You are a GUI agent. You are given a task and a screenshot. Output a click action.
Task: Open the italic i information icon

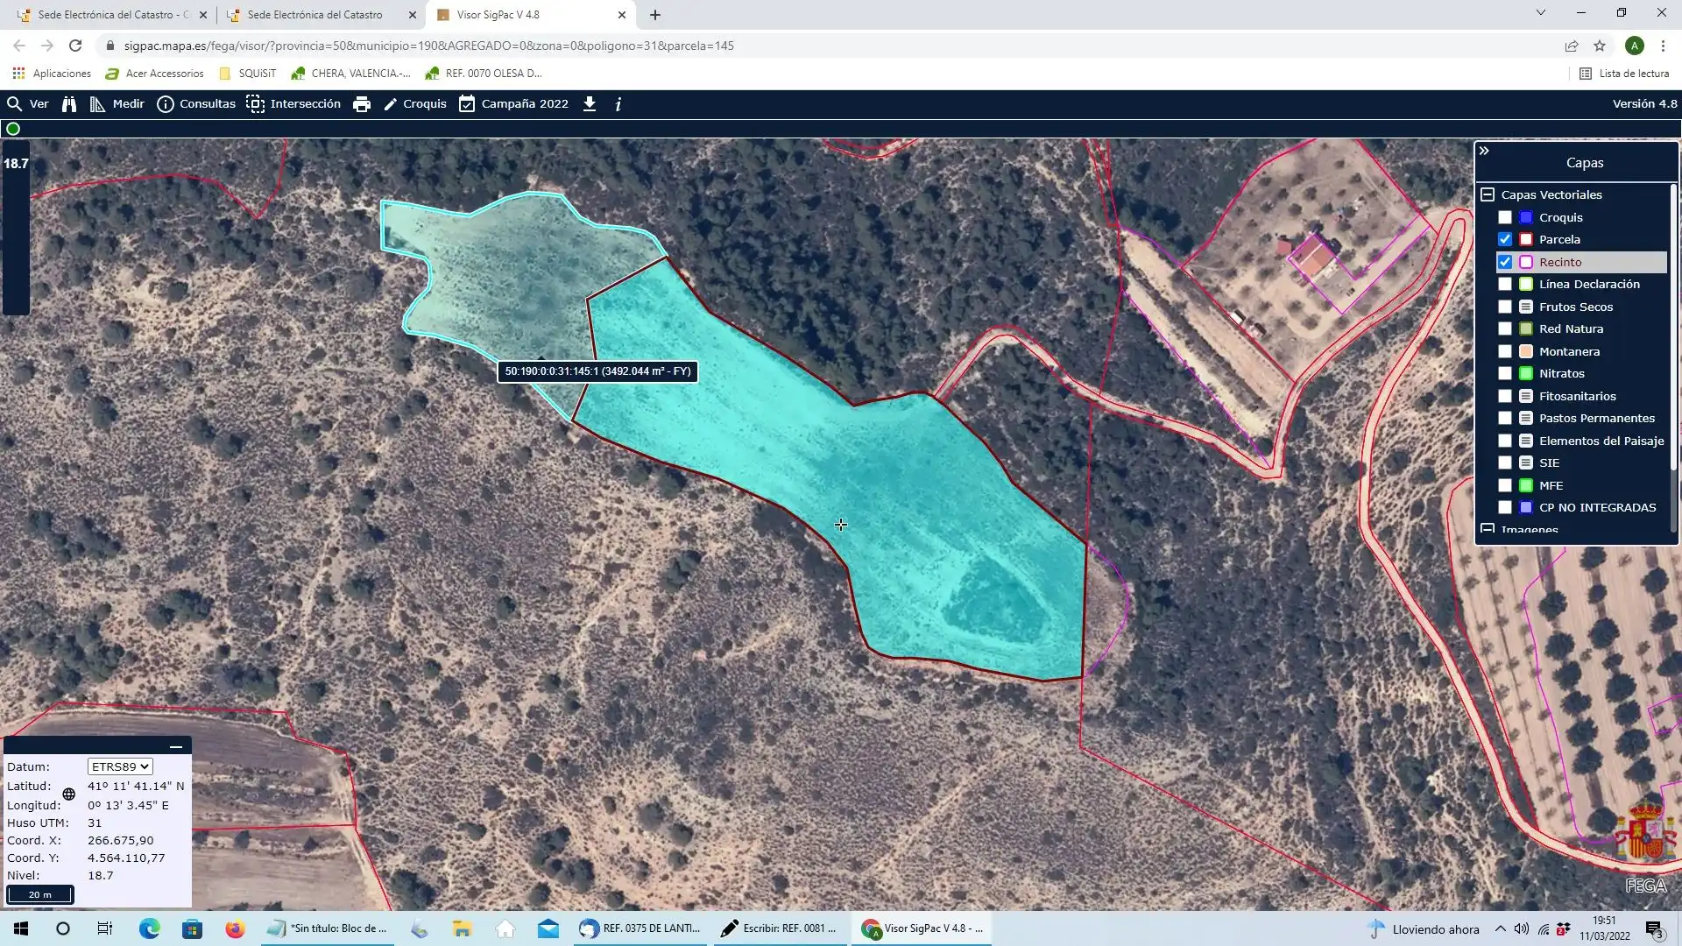[618, 104]
